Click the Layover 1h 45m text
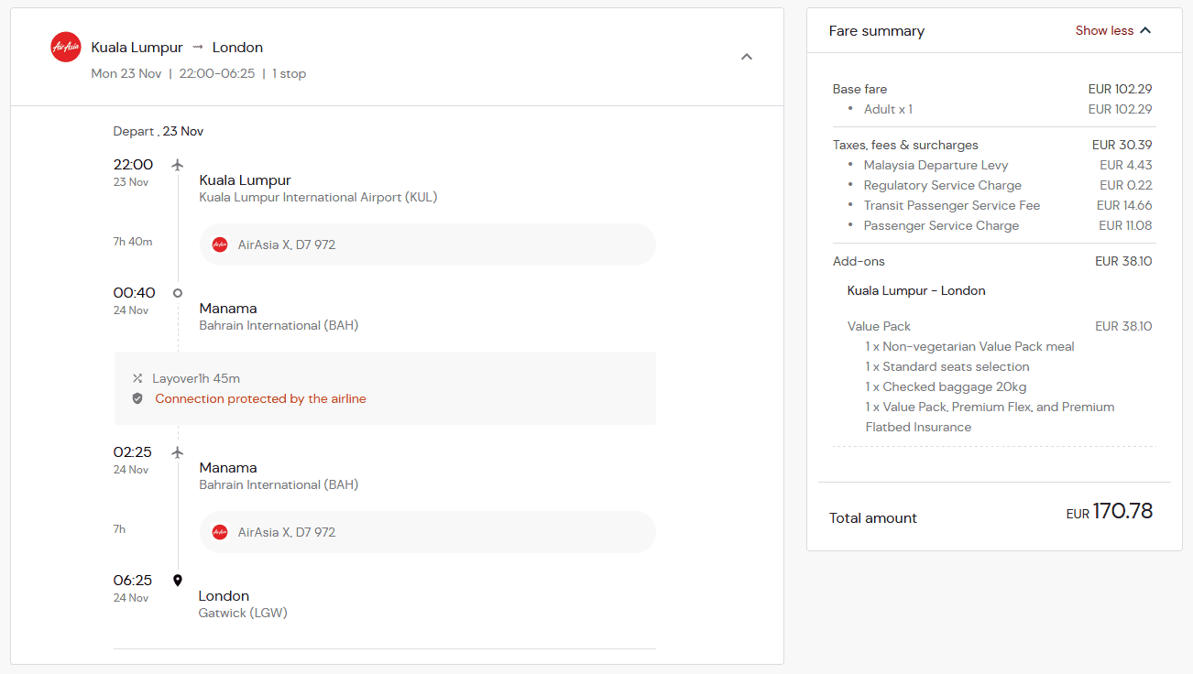 coord(196,378)
